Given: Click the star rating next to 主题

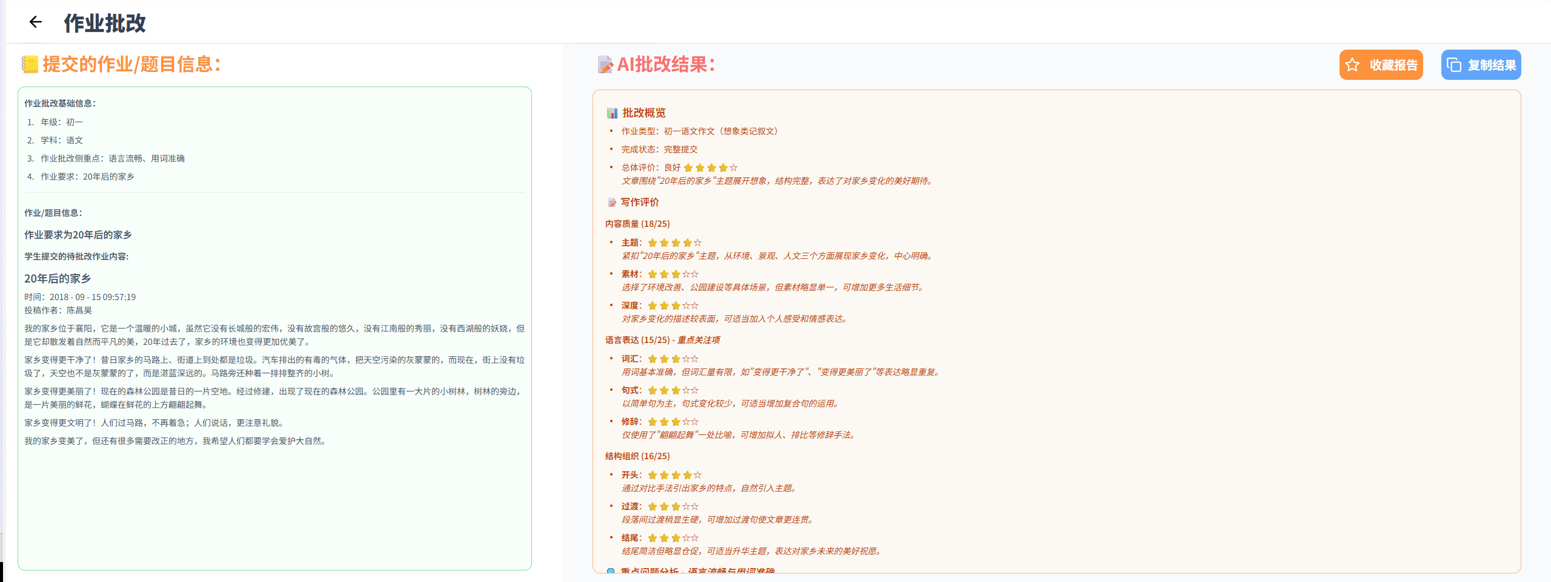Looking at the screenshot, I should click(674, 243).
